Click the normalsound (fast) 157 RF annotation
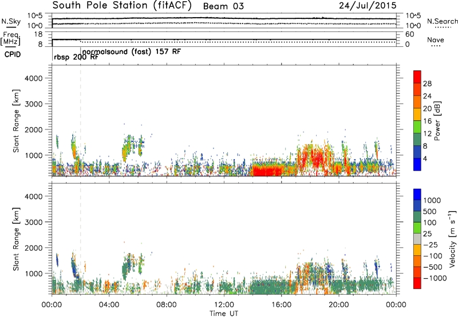 click(132, 51)
